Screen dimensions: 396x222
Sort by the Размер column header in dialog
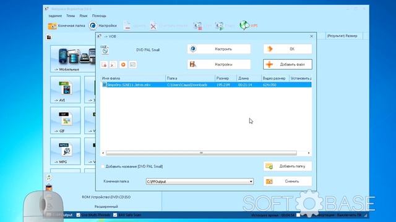[225, 78]
